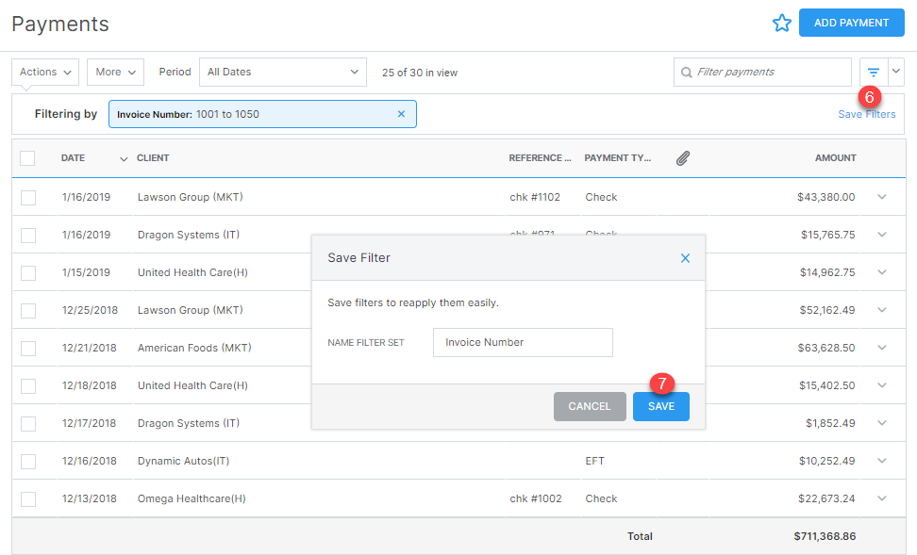The width and height of the screenshot is (917, 555).
Task: Check the 1/16/2019 Lawson Group row
Action: [x=28, y=198]
